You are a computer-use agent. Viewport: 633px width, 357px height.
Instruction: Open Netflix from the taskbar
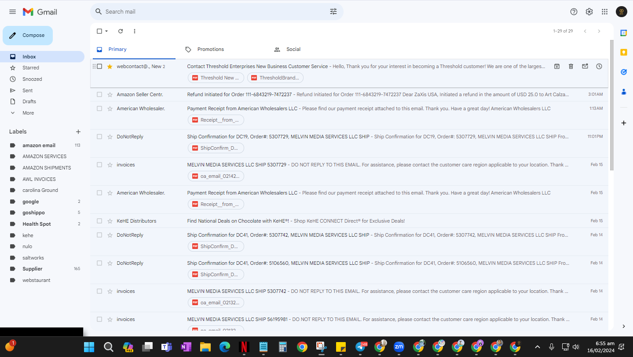244,347
